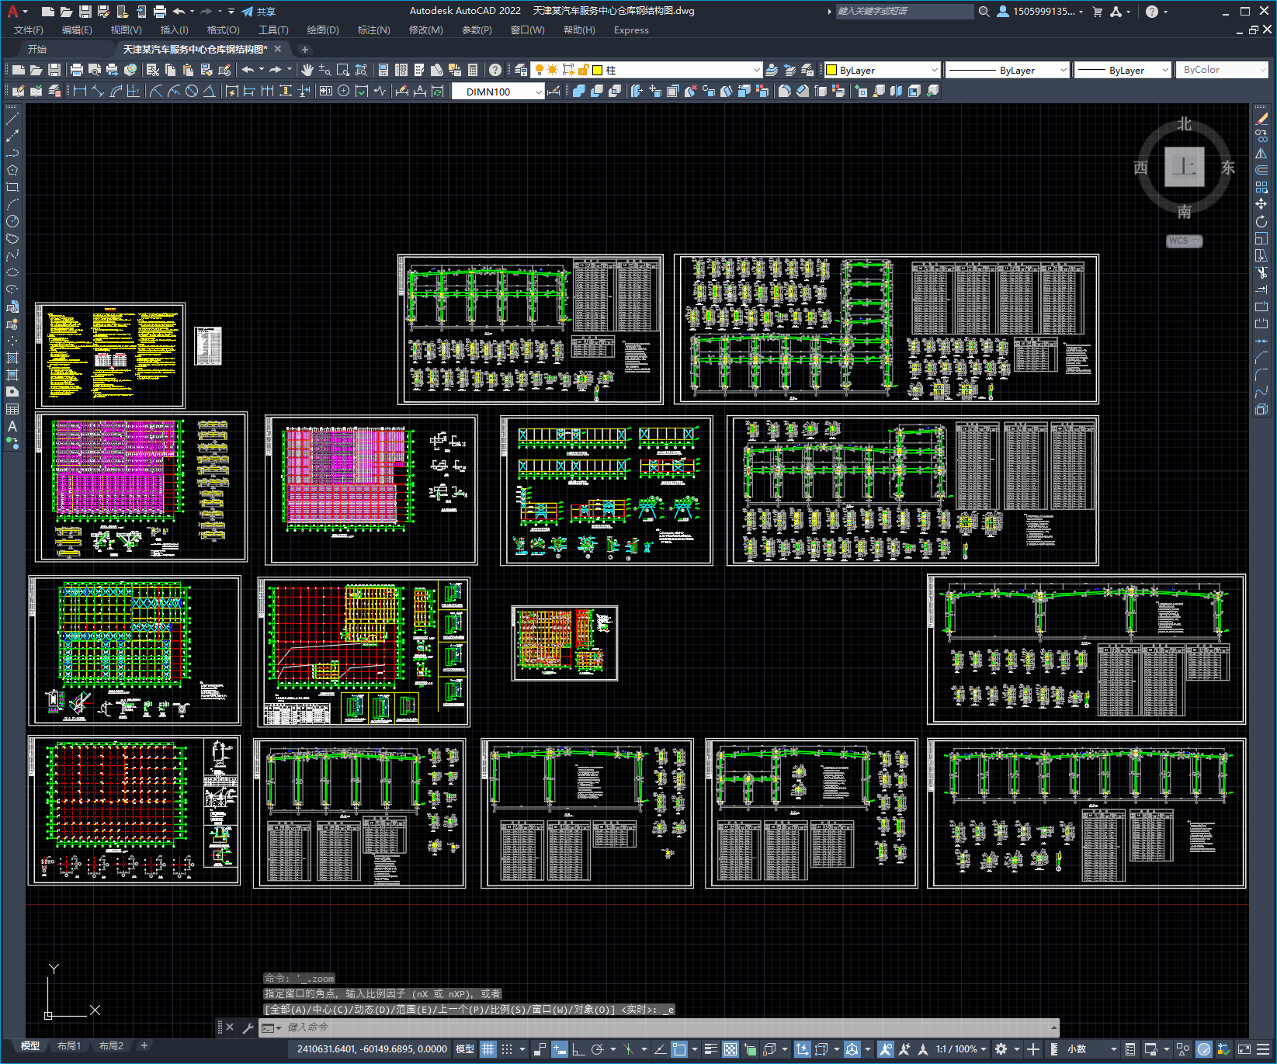
Task: Open the Layer Properties Manager icon
Action: tap(520, 70)
